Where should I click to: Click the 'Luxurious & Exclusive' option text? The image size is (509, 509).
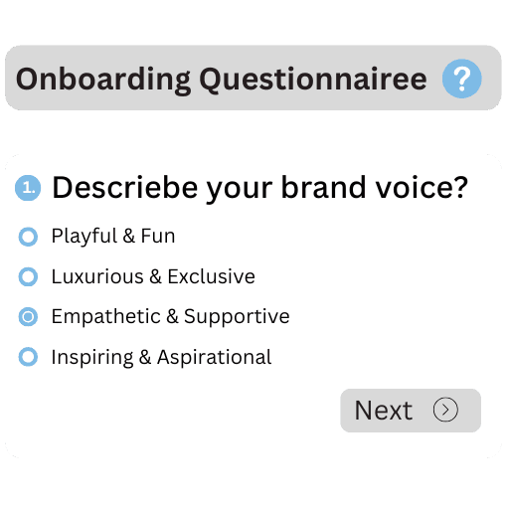coord(153,276)
